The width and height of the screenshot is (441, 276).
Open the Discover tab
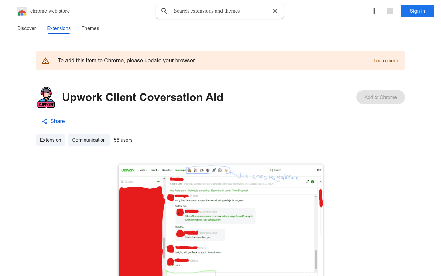pyautogui.click(x=27, y=28)
